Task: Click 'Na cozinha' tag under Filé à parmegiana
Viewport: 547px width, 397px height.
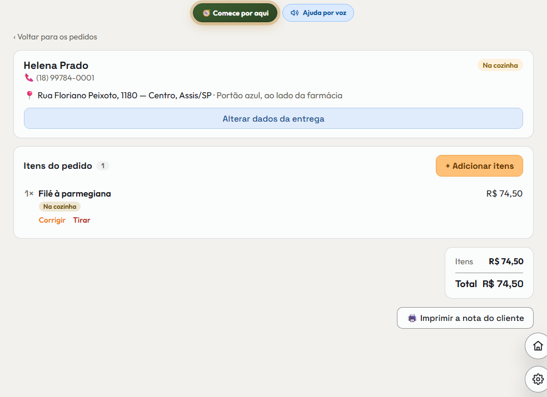Action: pyautogui.click(x=59, y=207)
